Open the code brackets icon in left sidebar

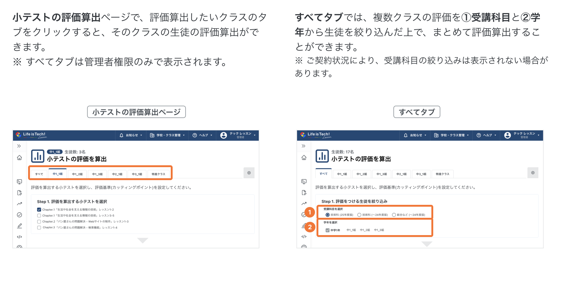19,237
